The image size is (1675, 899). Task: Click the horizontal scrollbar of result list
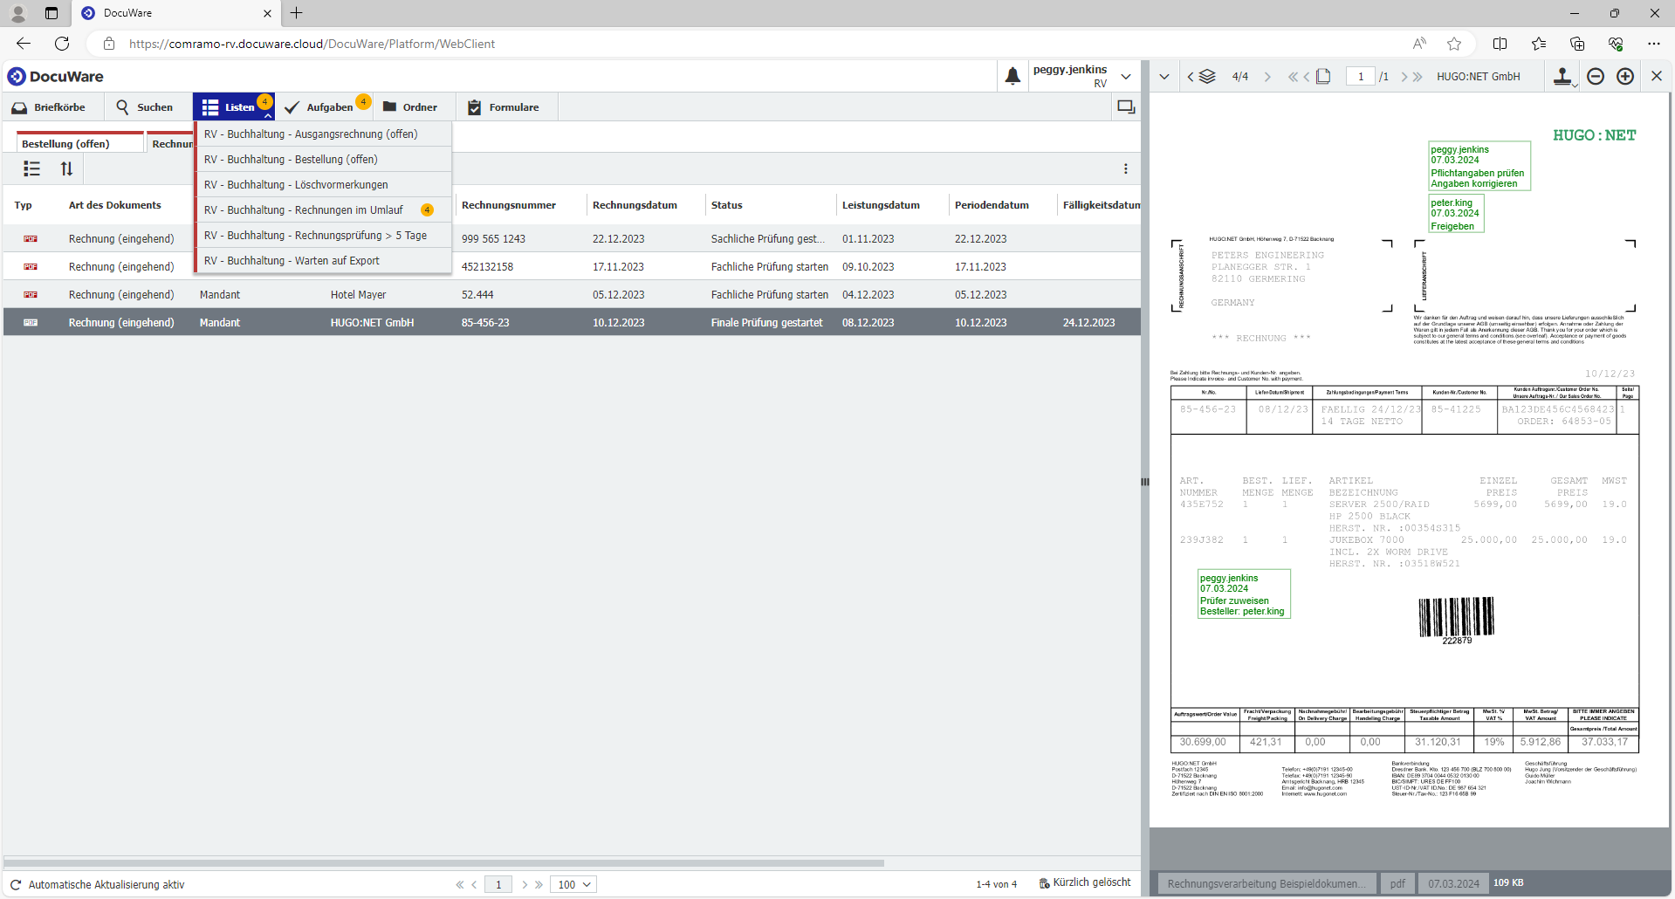point(444,862)
